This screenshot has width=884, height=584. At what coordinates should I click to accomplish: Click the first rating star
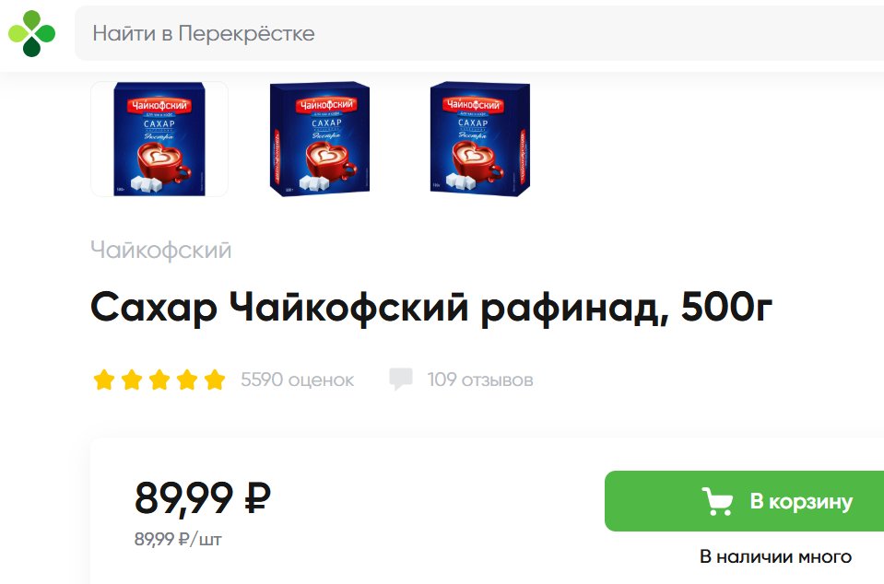click(x=104, y=380)
